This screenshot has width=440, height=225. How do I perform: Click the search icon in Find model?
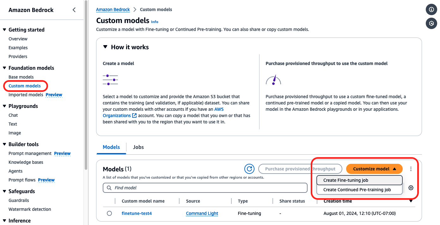tap(109, 188)
